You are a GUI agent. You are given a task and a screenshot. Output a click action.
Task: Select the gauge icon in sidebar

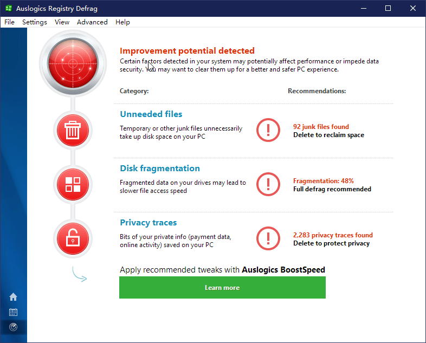coord(13,327)
